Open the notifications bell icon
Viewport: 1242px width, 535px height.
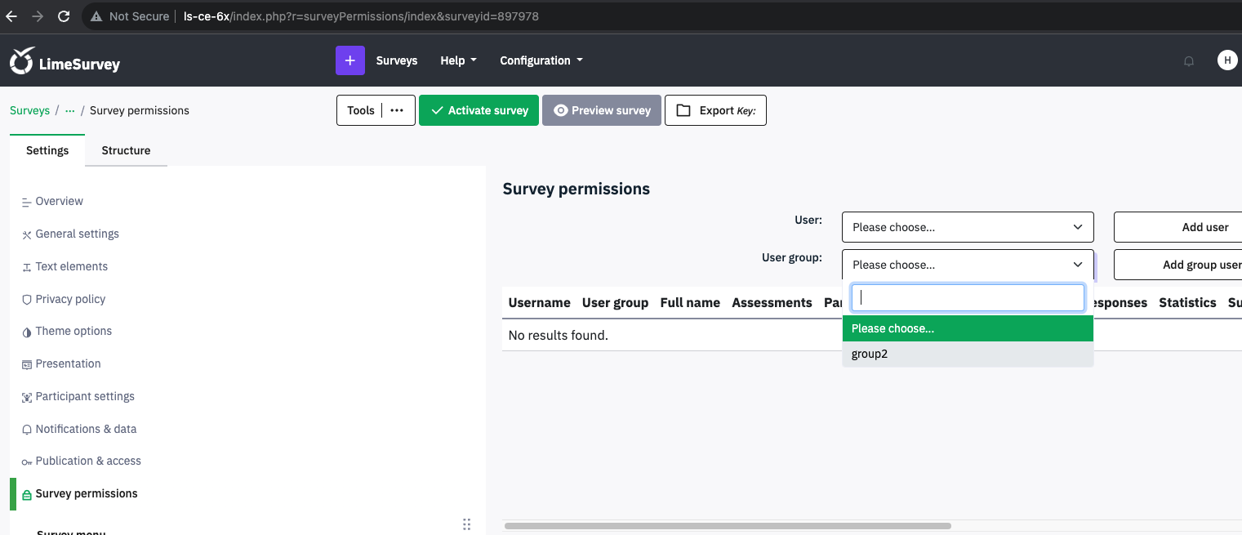pyautogui.click(x=1189, y=61)
